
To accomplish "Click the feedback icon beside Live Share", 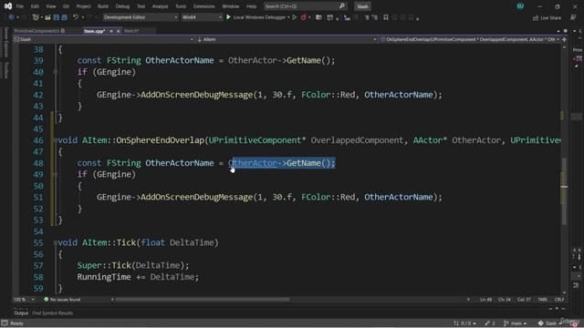I will pyautogui.click(x=573, y=17).
